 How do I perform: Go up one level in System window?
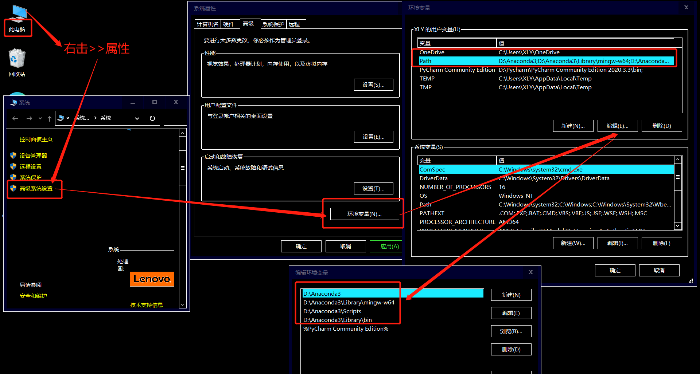pos(49,118)
